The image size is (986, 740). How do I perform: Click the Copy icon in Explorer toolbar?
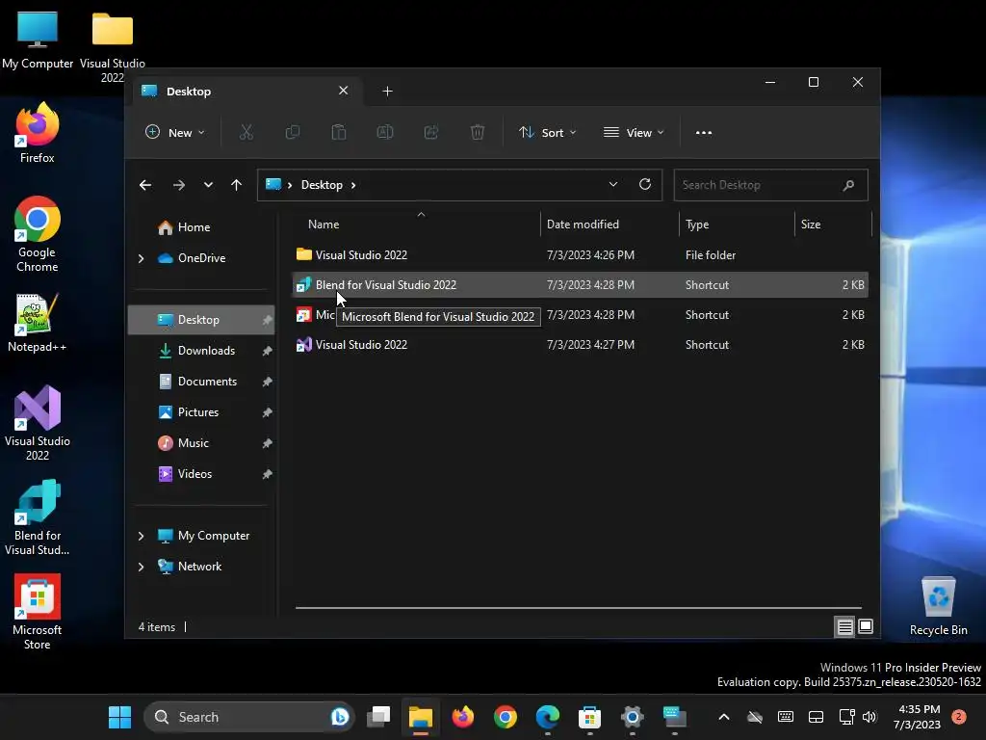(293, 132)
